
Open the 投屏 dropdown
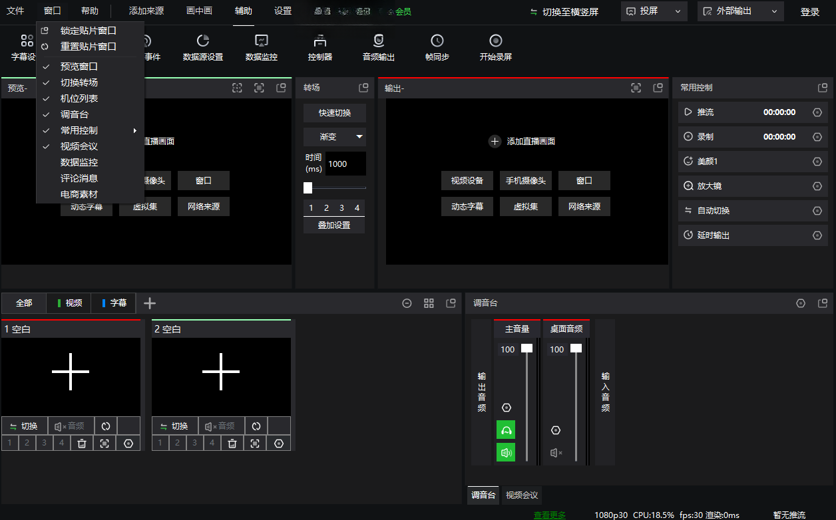coord(654,11)
